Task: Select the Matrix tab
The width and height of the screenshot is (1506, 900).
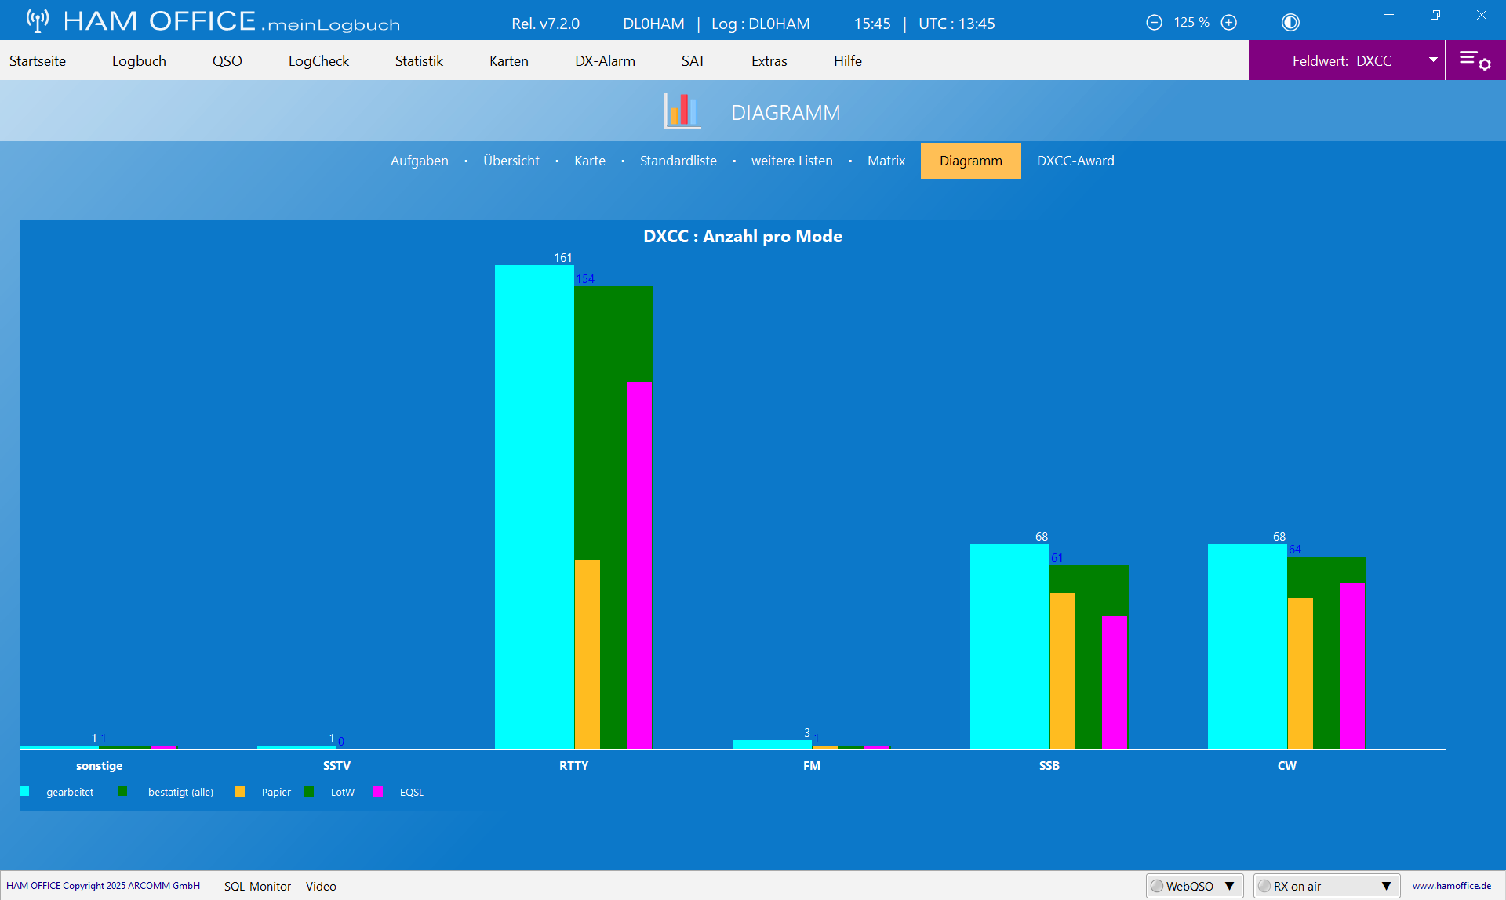Action: (x=886, y=161)
